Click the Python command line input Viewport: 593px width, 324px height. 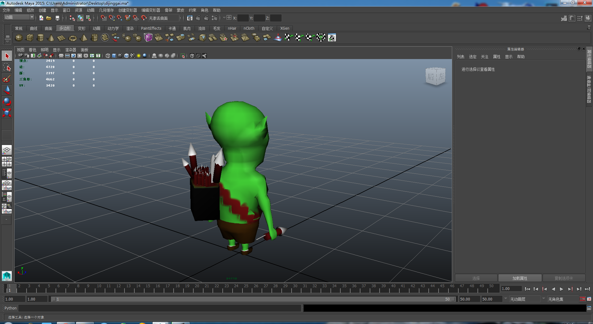[160, 308]
